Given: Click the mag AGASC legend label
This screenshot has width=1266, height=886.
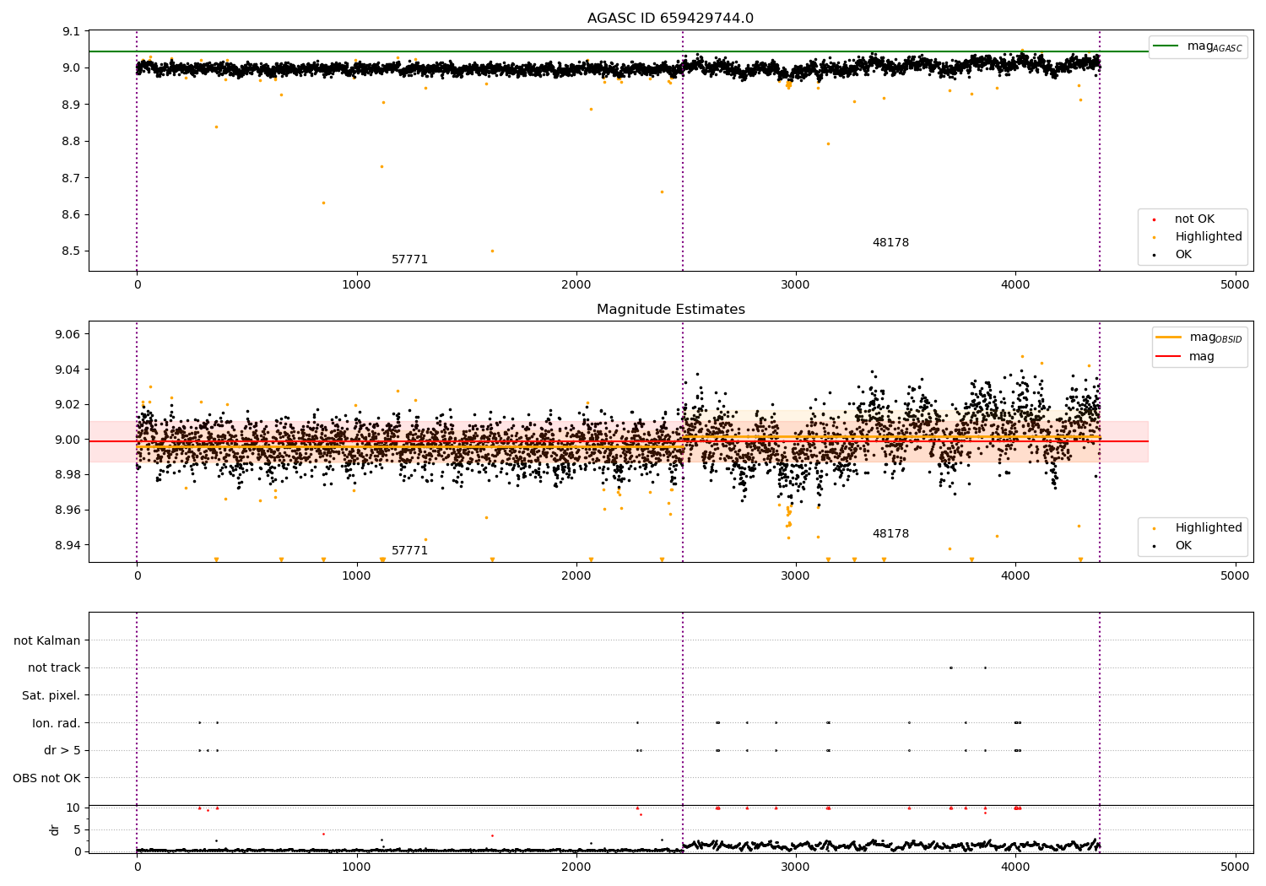Looking at the screenshot, I should pyautogui.click(x=1215, y=46).
